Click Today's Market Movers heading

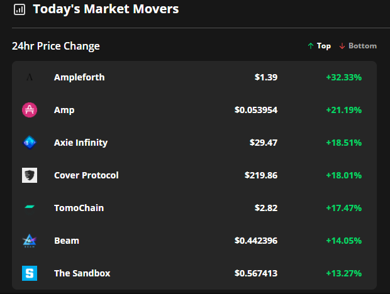click(106, 9)
